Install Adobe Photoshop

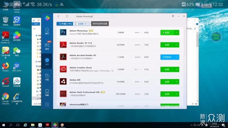click(167, 33)
